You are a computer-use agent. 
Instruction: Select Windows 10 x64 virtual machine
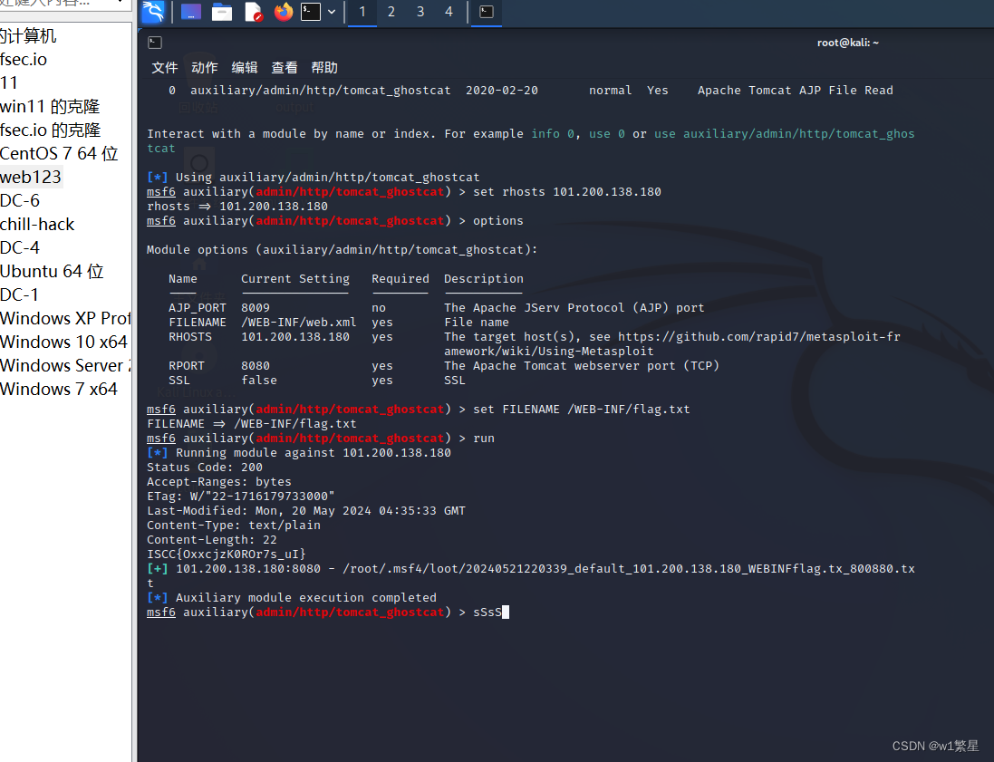[x=64, y=342]
